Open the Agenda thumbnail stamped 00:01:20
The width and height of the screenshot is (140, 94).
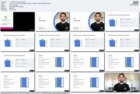(87, 62)
